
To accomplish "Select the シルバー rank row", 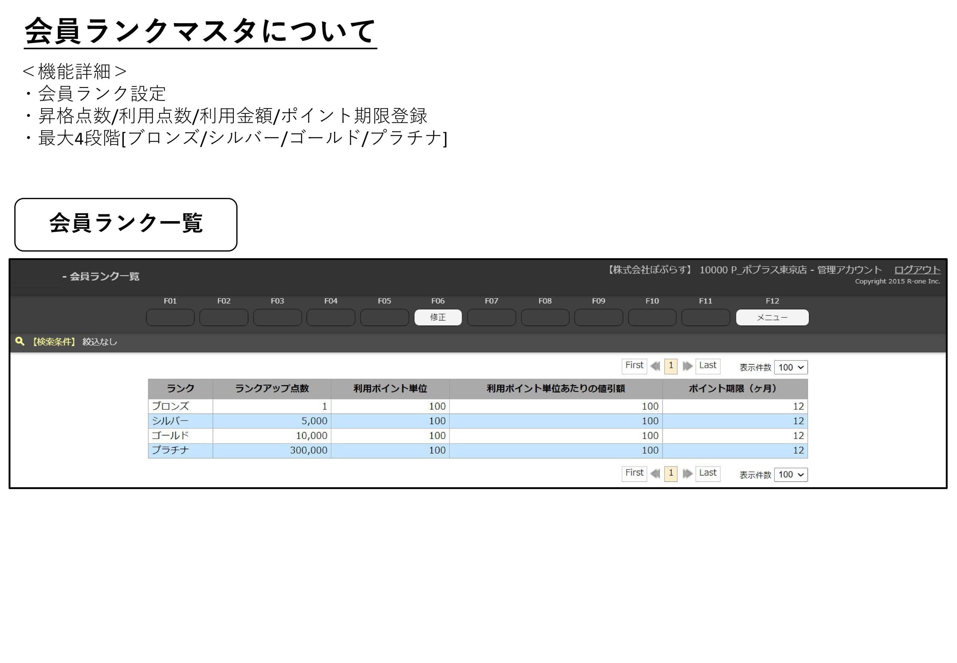I will [170, 421].
